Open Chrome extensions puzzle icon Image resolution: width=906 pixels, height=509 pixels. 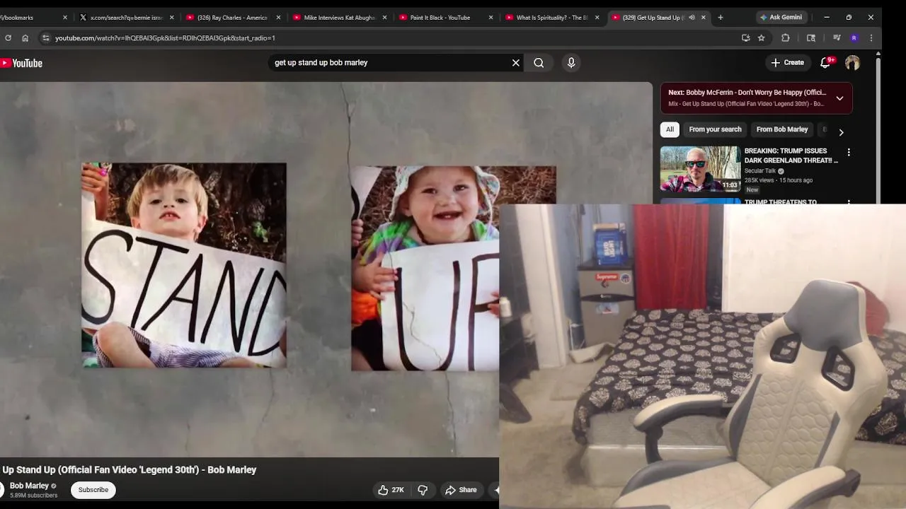786,38
